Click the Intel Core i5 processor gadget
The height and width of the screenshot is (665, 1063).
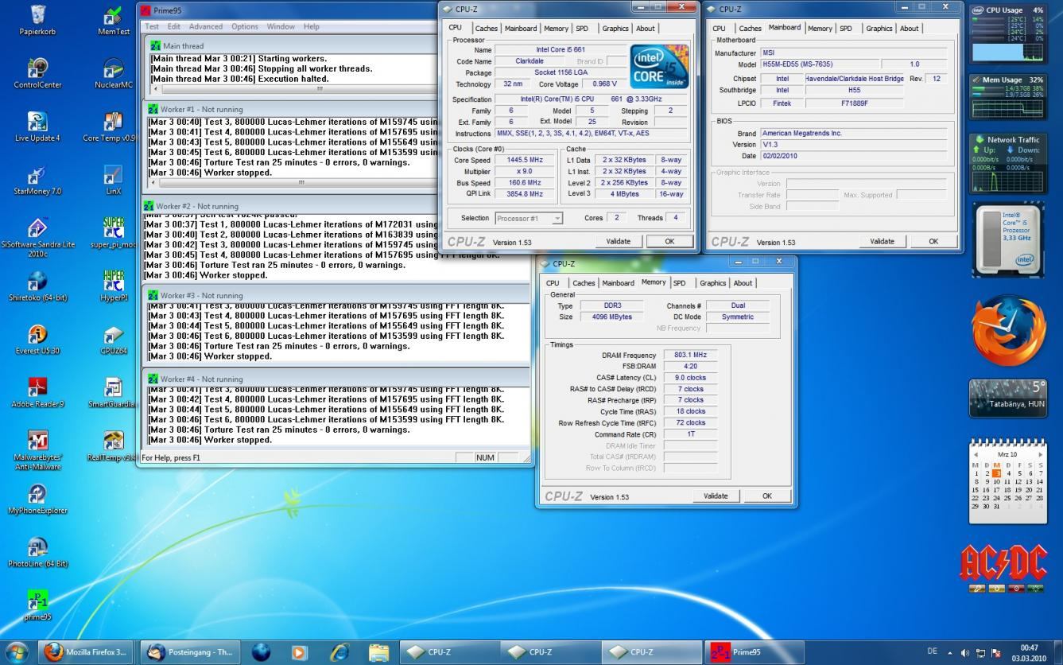(1007, 239)
